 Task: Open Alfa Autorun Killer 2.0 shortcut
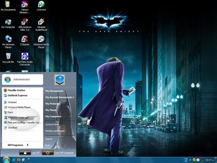[x=25, y=25]
